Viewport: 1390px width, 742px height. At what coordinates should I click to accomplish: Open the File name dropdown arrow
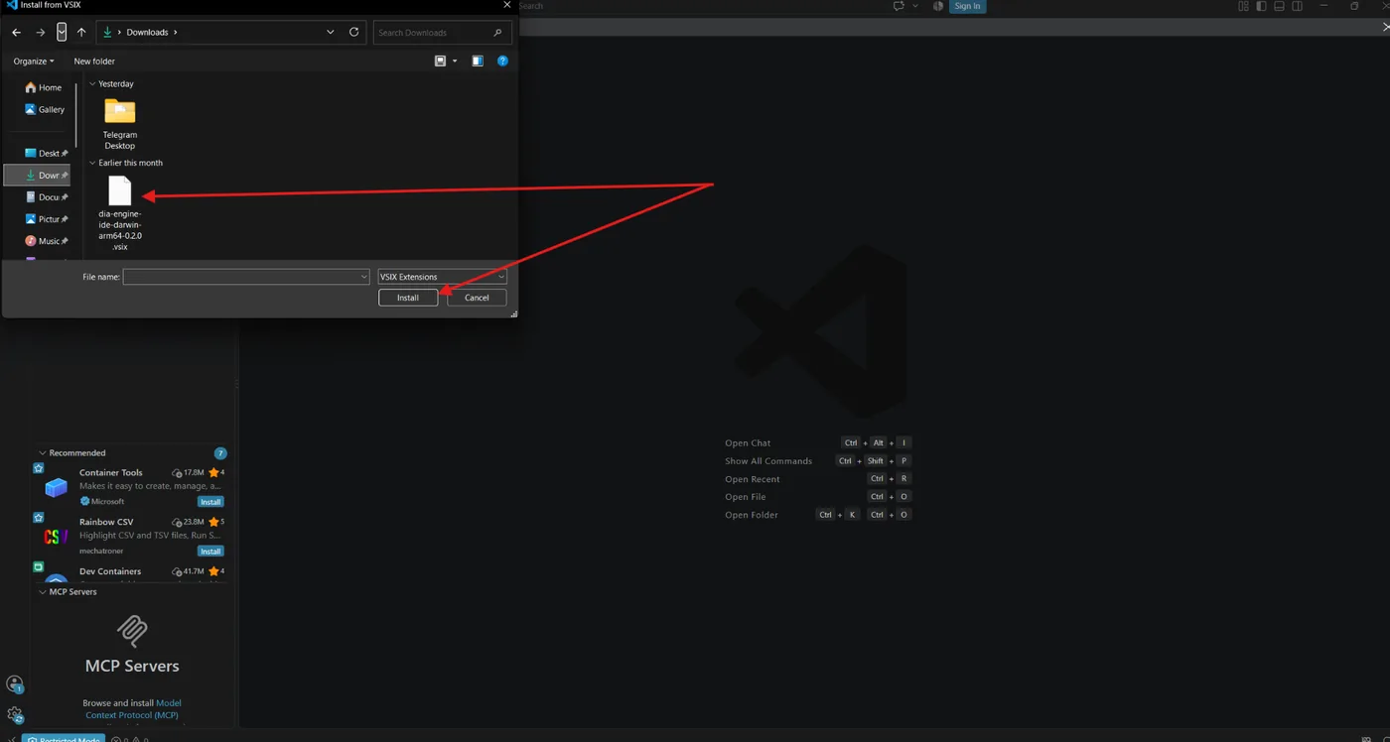click(x=364, y=277)
